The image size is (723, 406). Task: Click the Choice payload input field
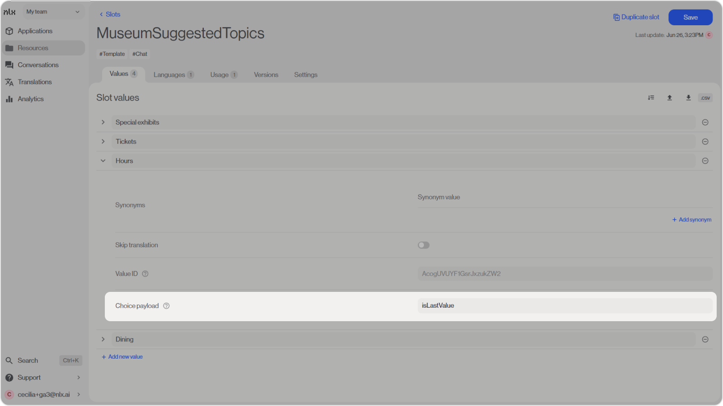pos(564,305)
